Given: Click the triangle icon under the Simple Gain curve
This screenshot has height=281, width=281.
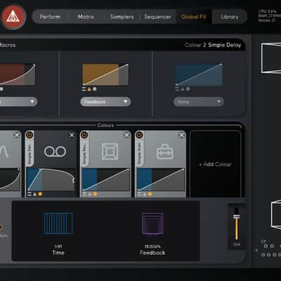Looking at the screenshot, I should tap(145, 194).
